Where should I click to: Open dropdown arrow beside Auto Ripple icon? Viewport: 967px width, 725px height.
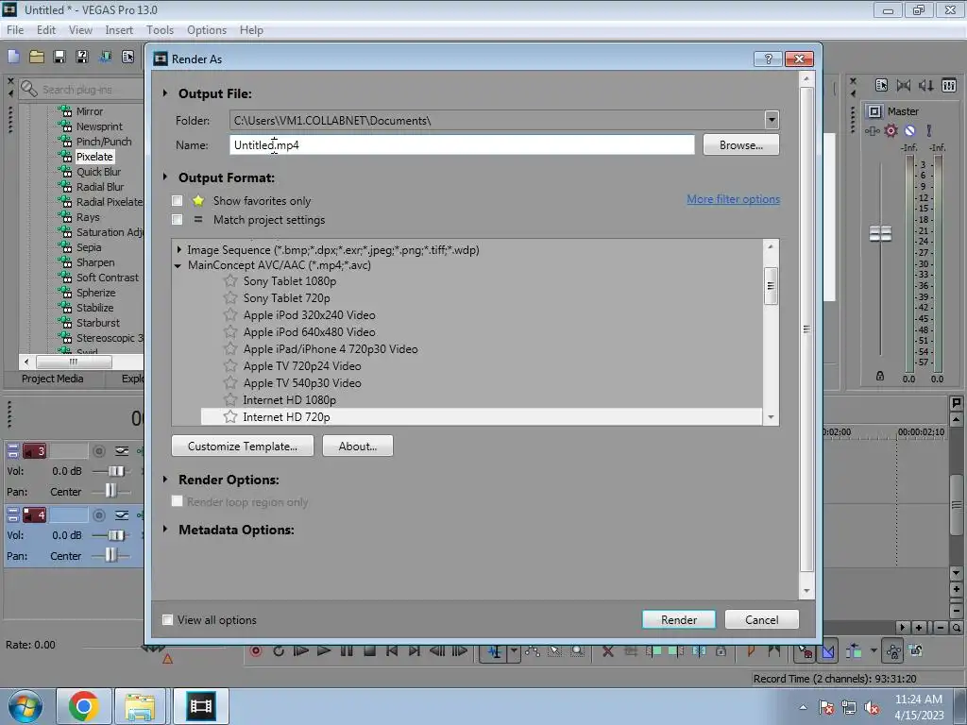(x=874, y=651)
